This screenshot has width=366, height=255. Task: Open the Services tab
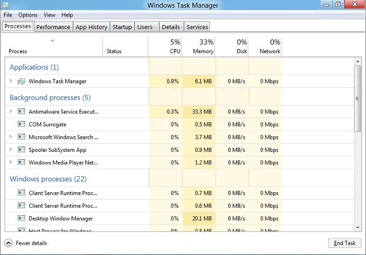(197, 27)
